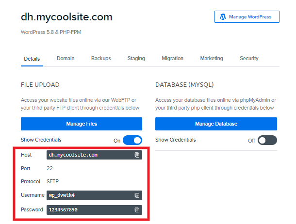296x224 pixels.
Task: Click the Password label
Action: [x=32, y=209]
